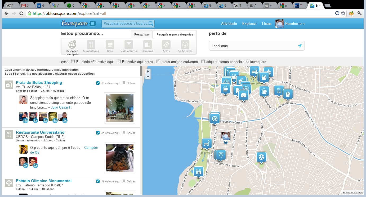
Task: Save Praia de Belas Shopping with bookmark icon
Action: click(x=124, y=83)
